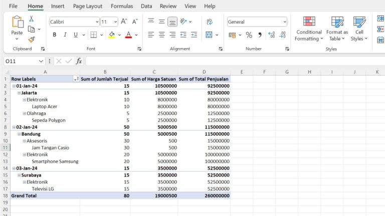Image resolution: width=385 pixels, height=216 pixels.
Task: Collapse the 02-Jan-24 group
Action: coord(14,127)
